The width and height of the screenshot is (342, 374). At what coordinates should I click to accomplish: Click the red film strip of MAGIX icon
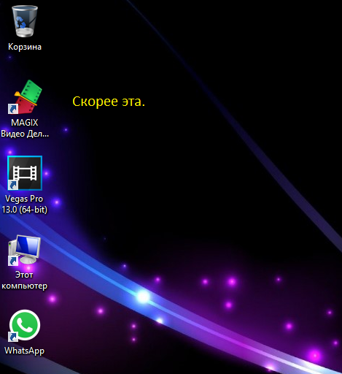[x=26, y=105]
